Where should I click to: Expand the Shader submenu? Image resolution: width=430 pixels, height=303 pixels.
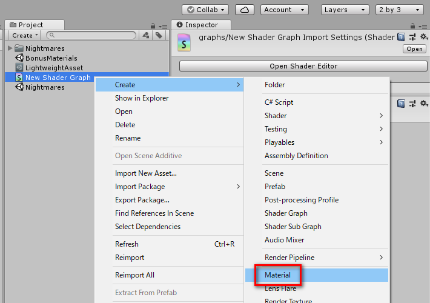tap(317, 116)
